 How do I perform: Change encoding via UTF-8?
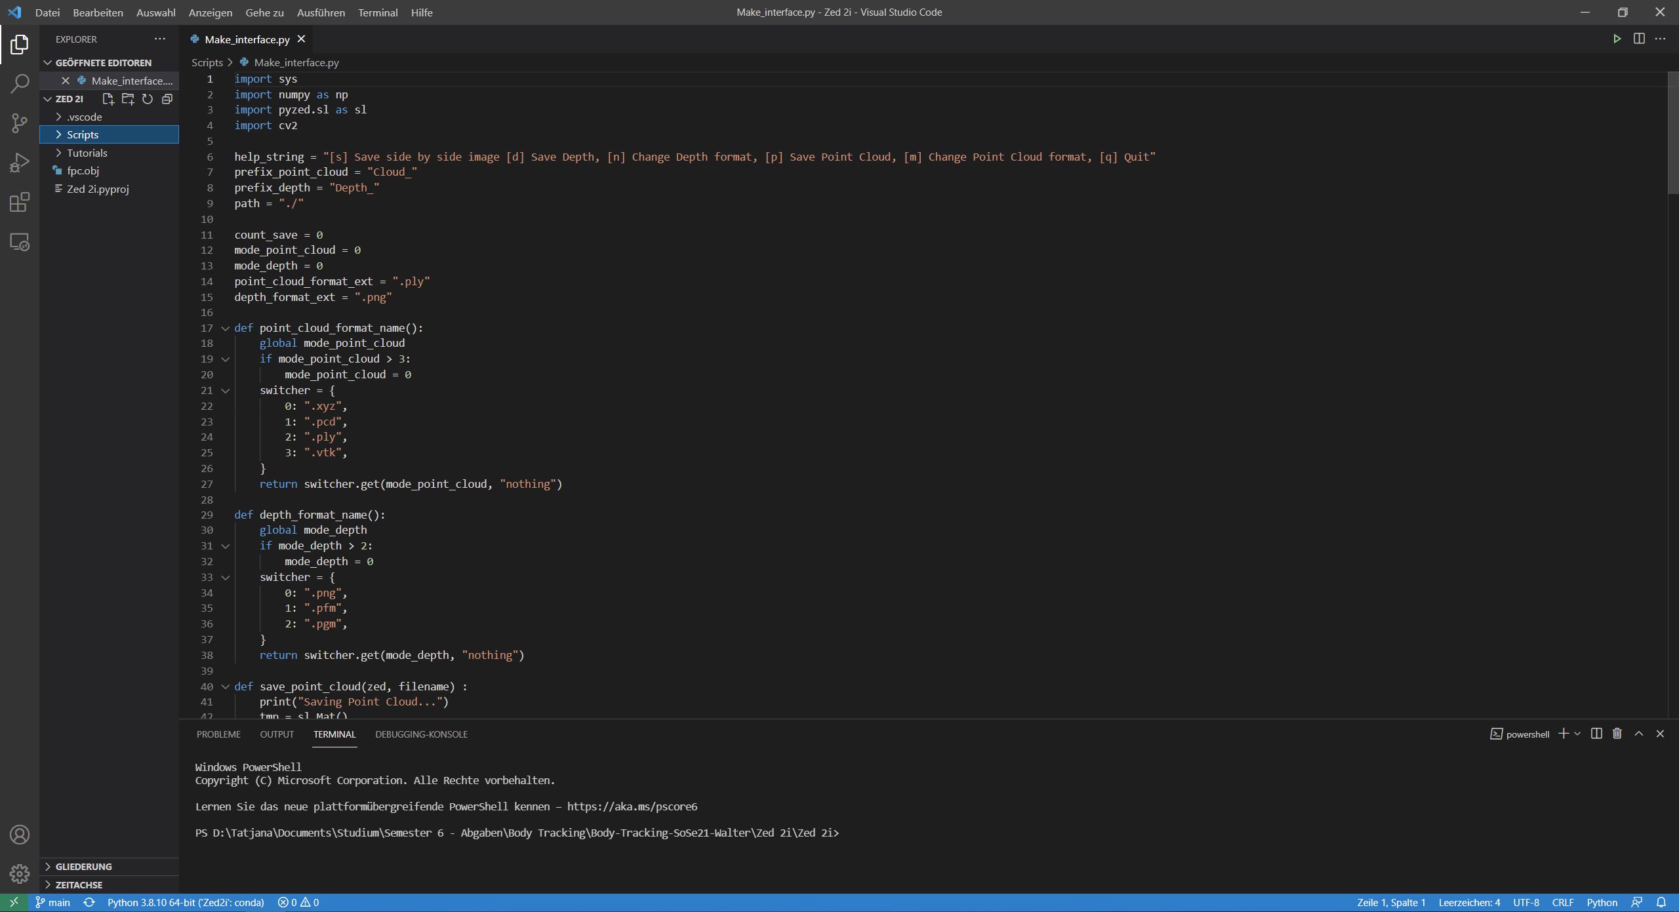1526,902
